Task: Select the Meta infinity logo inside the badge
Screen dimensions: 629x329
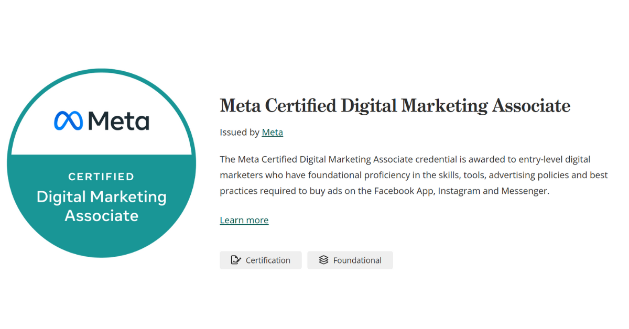Action: pos(69,120)
